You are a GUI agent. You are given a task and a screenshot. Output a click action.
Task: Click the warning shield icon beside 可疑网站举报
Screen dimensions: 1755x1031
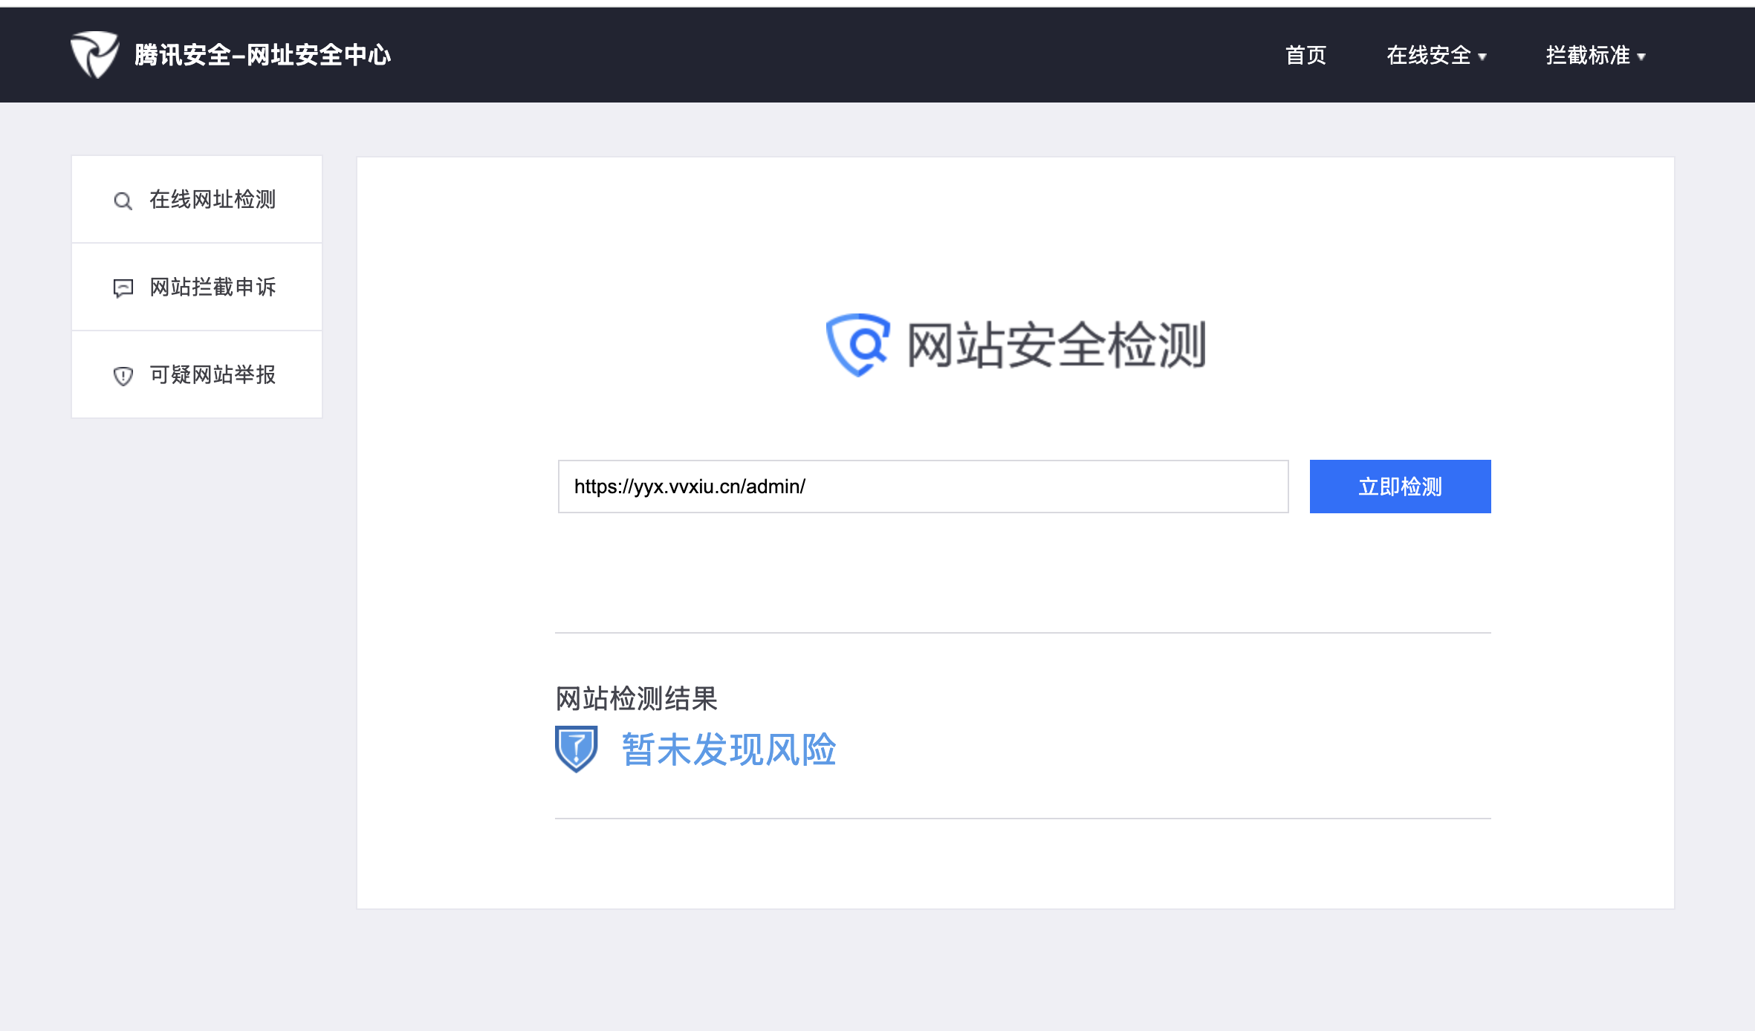click(x=123, y=376)
